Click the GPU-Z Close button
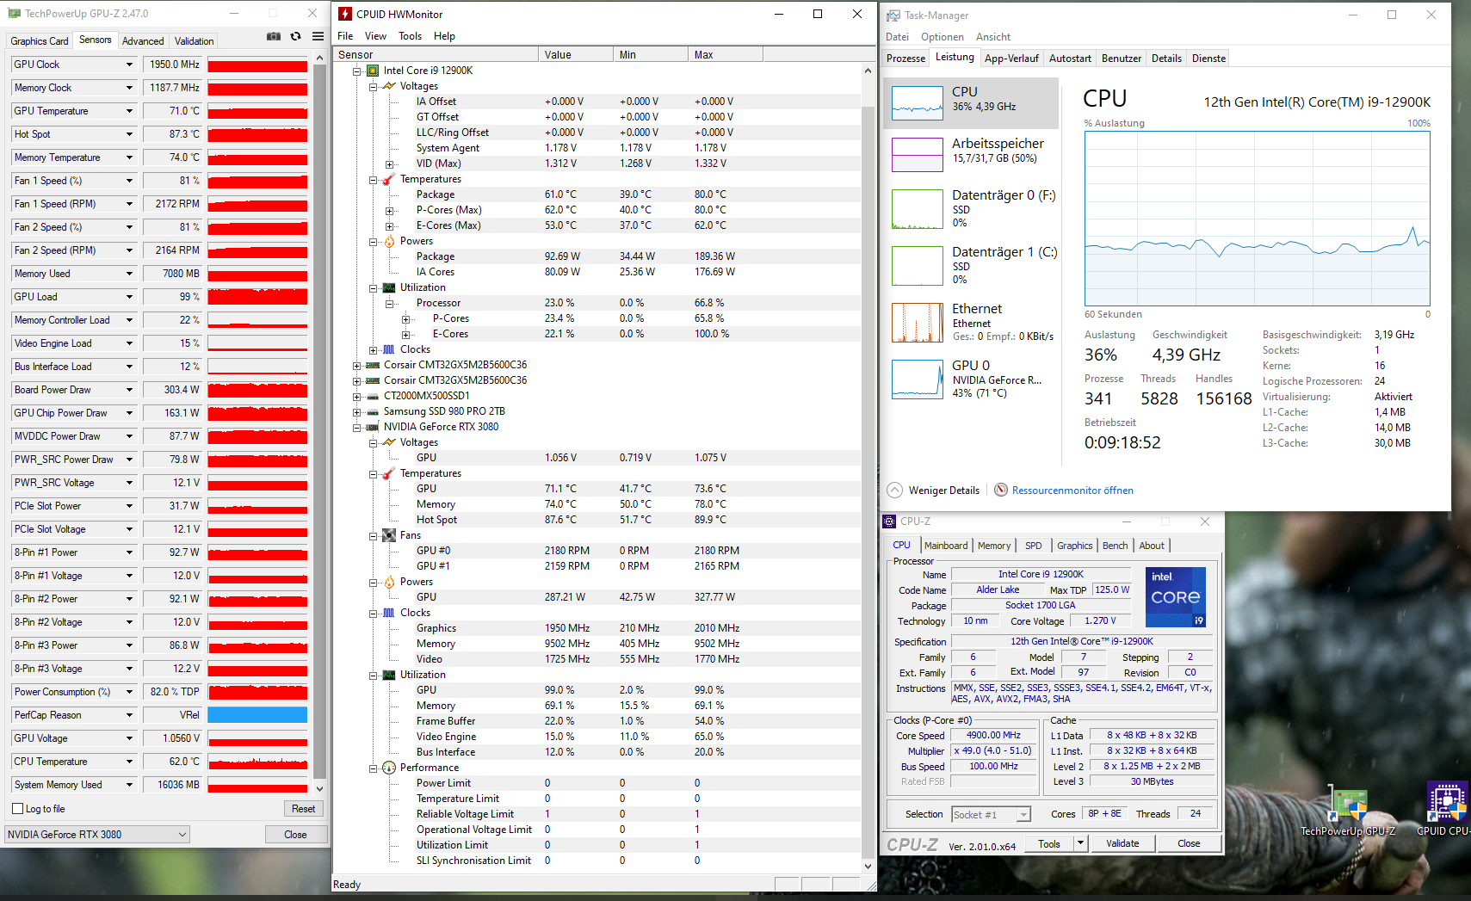Screen dimensions: 1471x901 pos(295,834)
